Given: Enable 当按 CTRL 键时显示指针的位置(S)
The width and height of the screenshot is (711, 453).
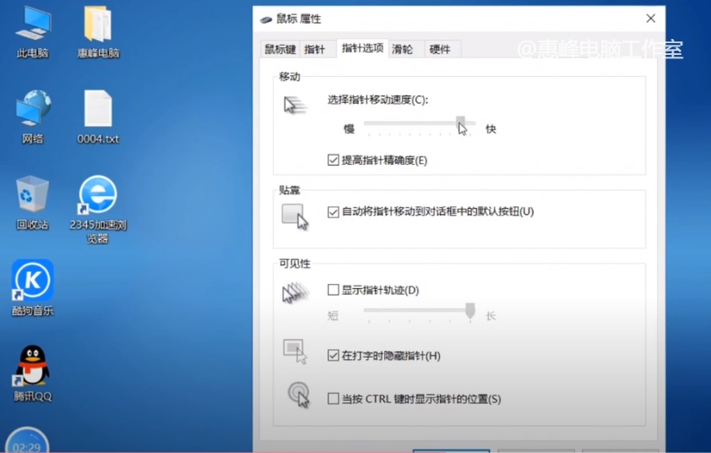Looking at the screenshot, I should [x=334, y=399].
